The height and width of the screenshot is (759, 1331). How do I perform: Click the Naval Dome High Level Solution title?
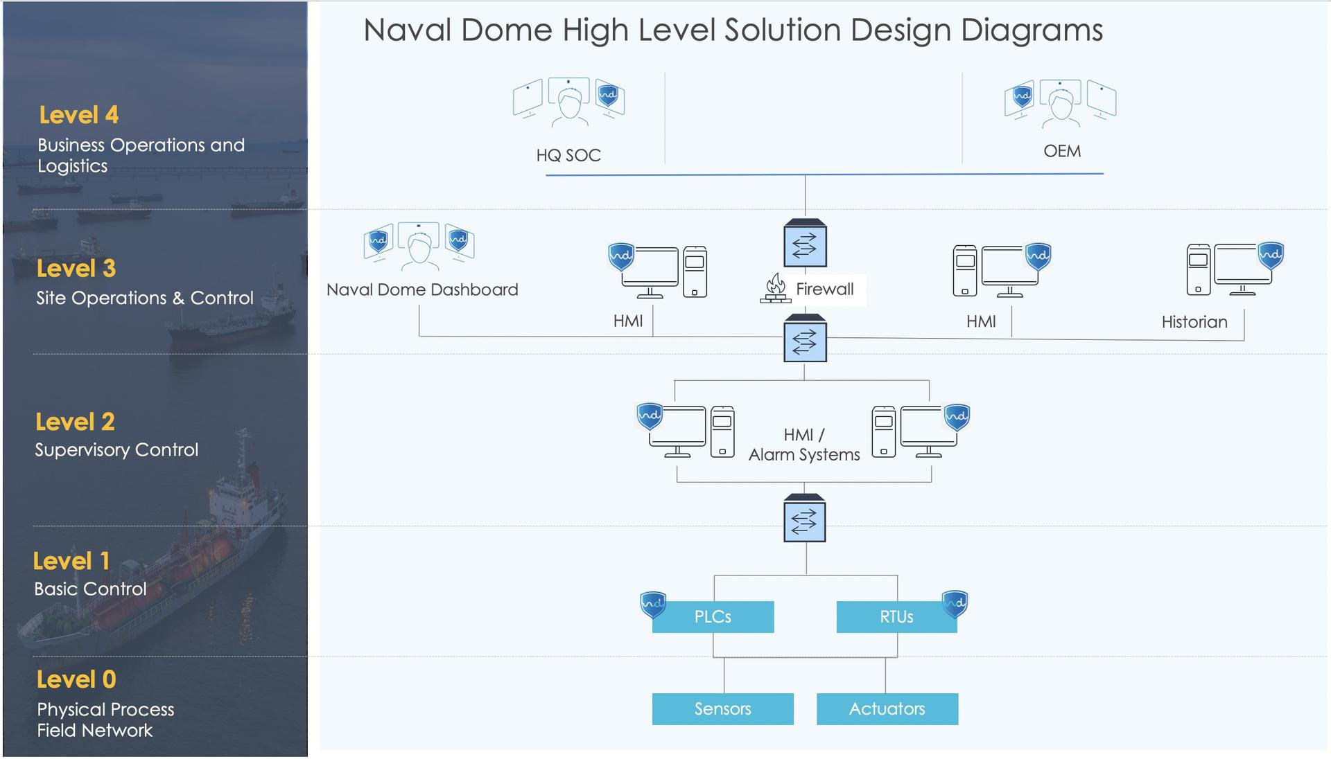point(733,30)
